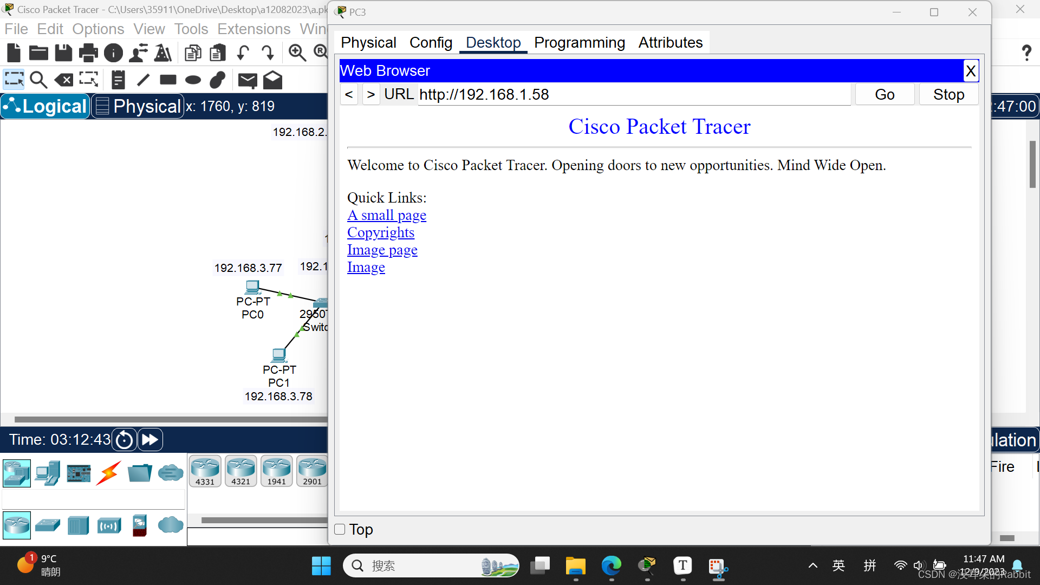Viewport: 1040px width, 585px height.
Task: Open the File menu
Action: (16, 29)
